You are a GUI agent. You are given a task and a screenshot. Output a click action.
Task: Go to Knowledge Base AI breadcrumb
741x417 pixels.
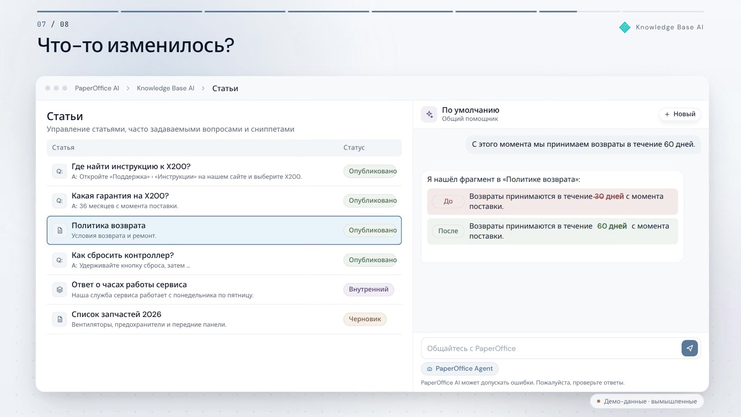pos(165,88)
